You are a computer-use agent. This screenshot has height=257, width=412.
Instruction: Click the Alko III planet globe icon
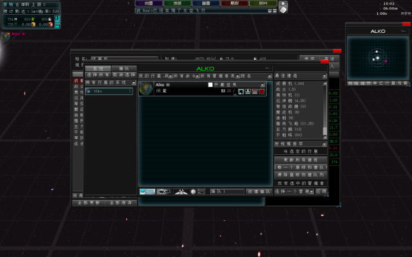[145, 88]
